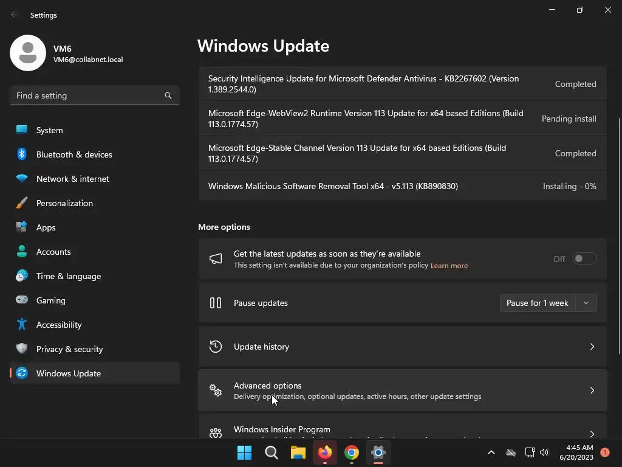Open the Windows Start menu

[244, 452]
